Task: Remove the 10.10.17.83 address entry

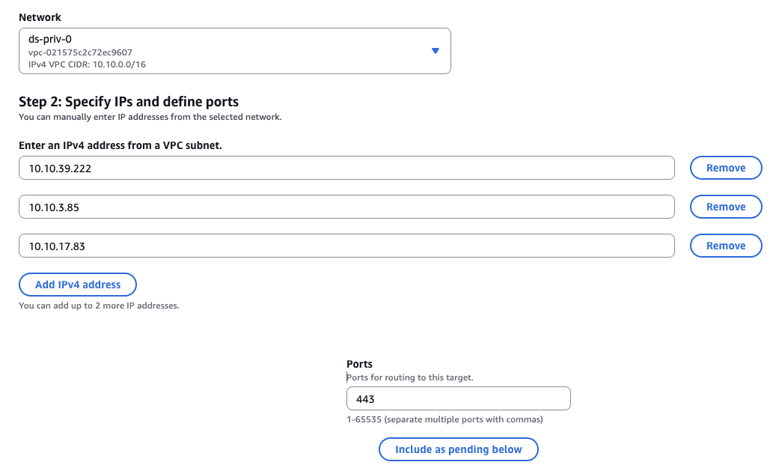Action: pyautogui.click(x=725, y=246)
